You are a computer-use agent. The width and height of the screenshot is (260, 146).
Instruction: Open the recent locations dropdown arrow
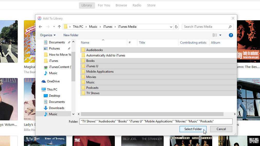click(x=54, y=27)
